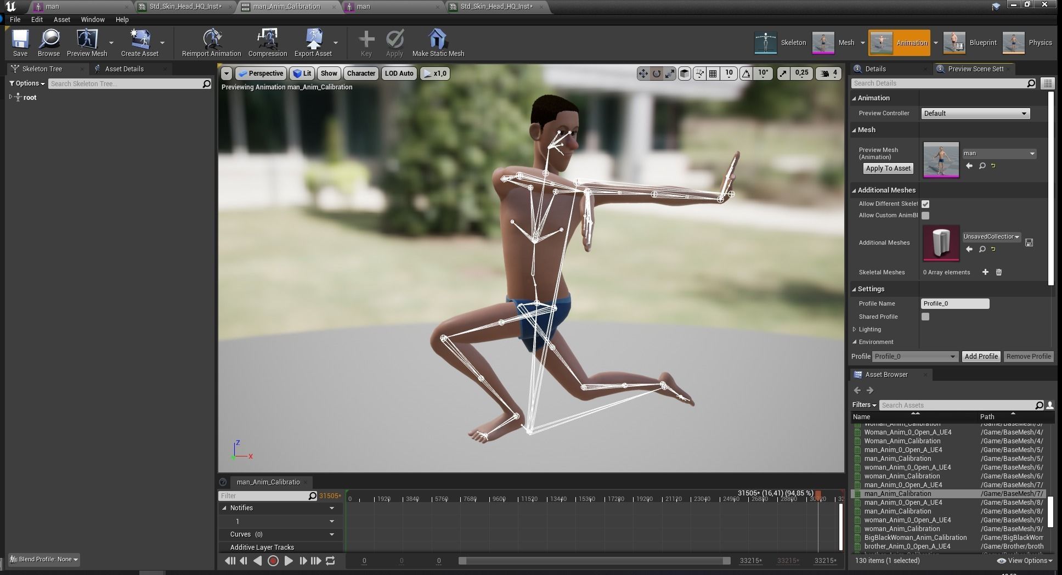Click the Export Asset icon
This screenshot has width=1062, height=575.
coord(313,43)
